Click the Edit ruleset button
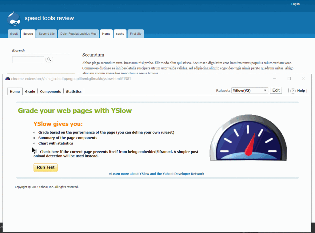315x233 pixels. click(x=276, y=90)
